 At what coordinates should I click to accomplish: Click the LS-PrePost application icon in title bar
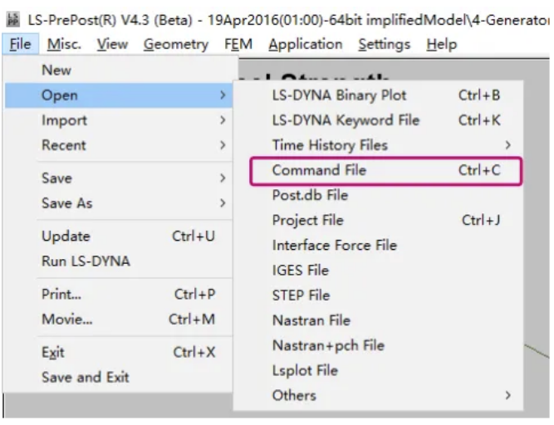point(13,20)
